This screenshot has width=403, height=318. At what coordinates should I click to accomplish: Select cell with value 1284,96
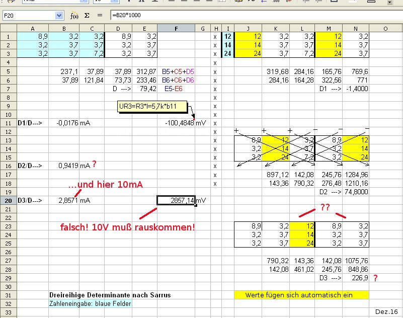tap(356, 175)
